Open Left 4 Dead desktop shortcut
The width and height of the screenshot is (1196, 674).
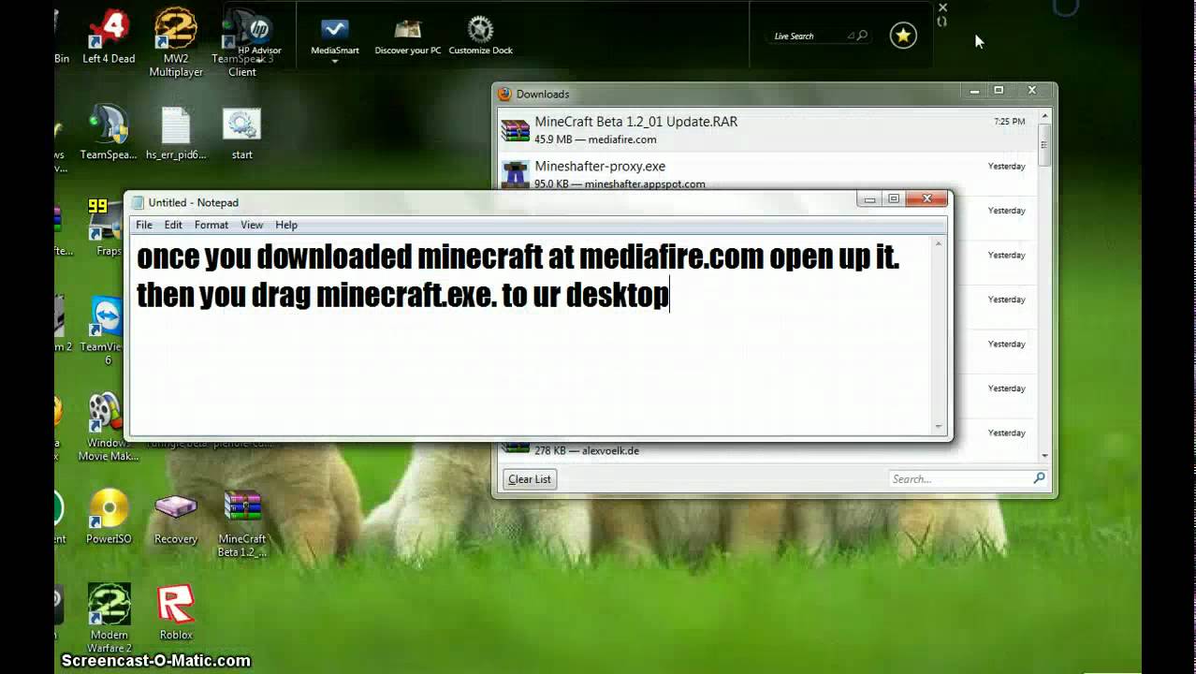click(x=109, y=37)
